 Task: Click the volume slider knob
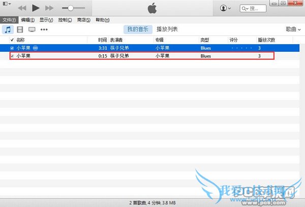coord(71,8)
